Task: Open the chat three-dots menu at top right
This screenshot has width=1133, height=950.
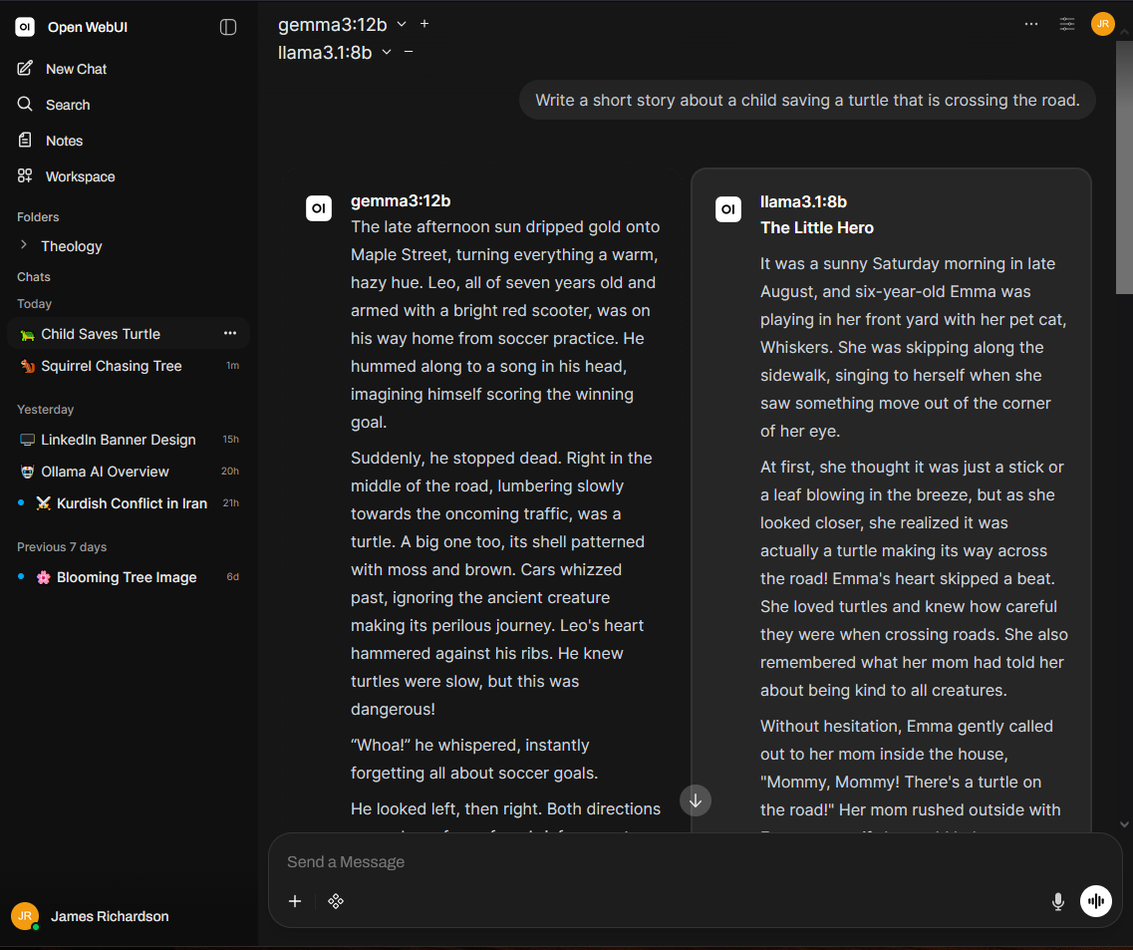Action: click(1031, 24)
